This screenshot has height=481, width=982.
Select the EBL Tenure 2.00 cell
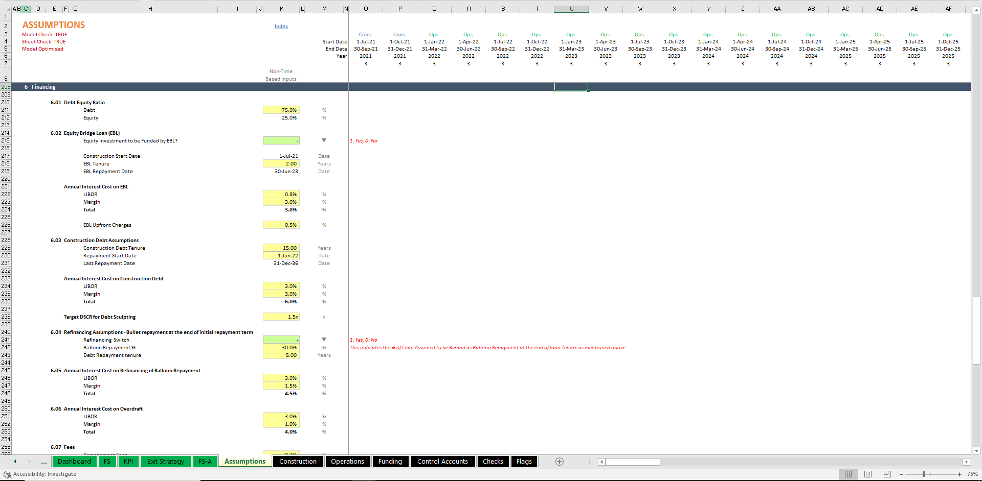click(281, 163)
